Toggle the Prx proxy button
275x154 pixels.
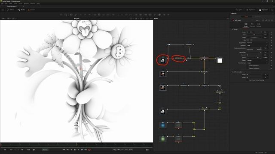(122, 150)
